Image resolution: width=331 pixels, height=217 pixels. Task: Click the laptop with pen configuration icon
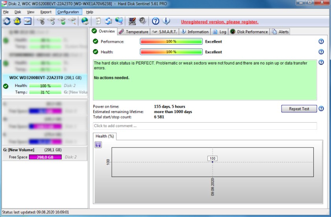click(132, 21)
